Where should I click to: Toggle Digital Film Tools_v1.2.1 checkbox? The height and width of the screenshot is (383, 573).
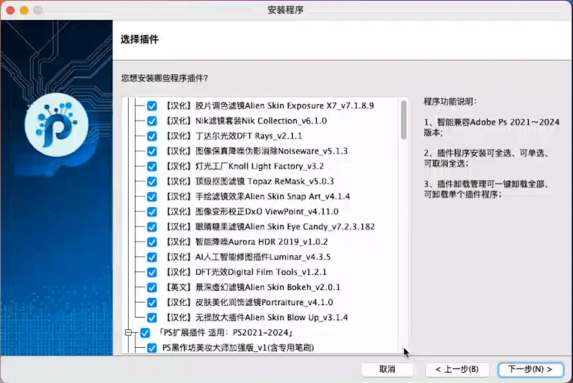click(x=152, y=272)
